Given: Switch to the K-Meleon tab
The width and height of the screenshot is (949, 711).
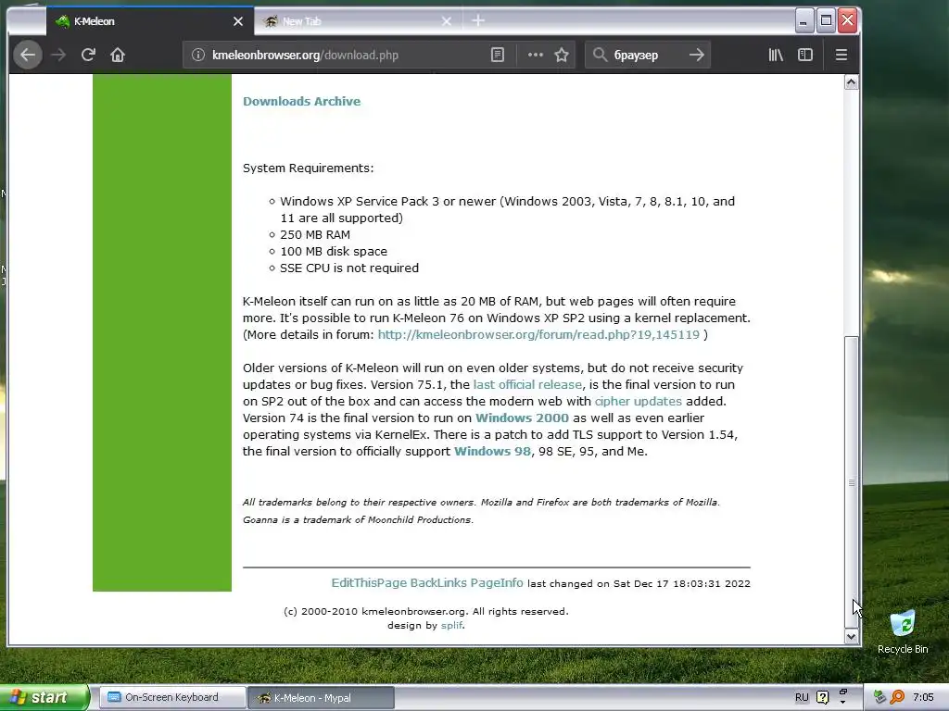Looking at the screenshot, I should (x=150, y=21).
